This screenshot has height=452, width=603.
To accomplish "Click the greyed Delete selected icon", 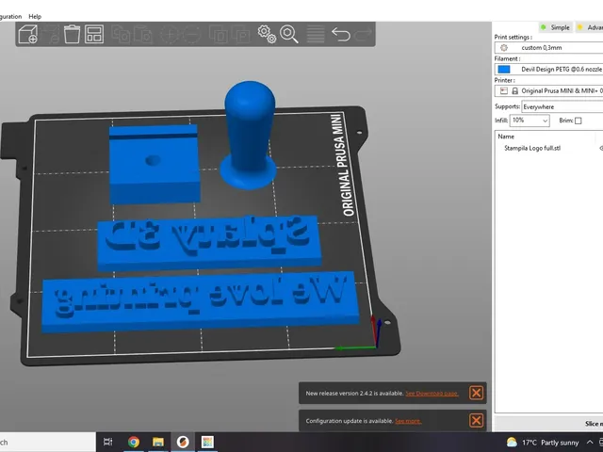I will pyautogui.click(x=52, y=34).
